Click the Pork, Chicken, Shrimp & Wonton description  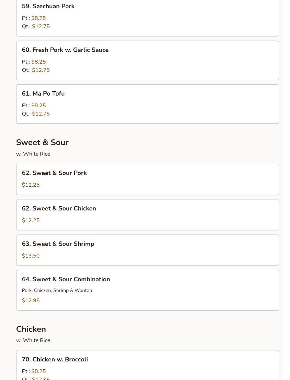point(57,291)
